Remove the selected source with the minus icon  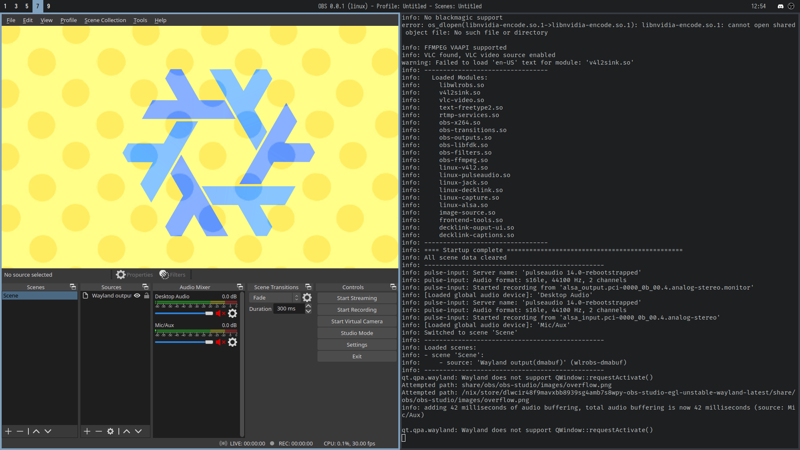[x=98, y=431]
